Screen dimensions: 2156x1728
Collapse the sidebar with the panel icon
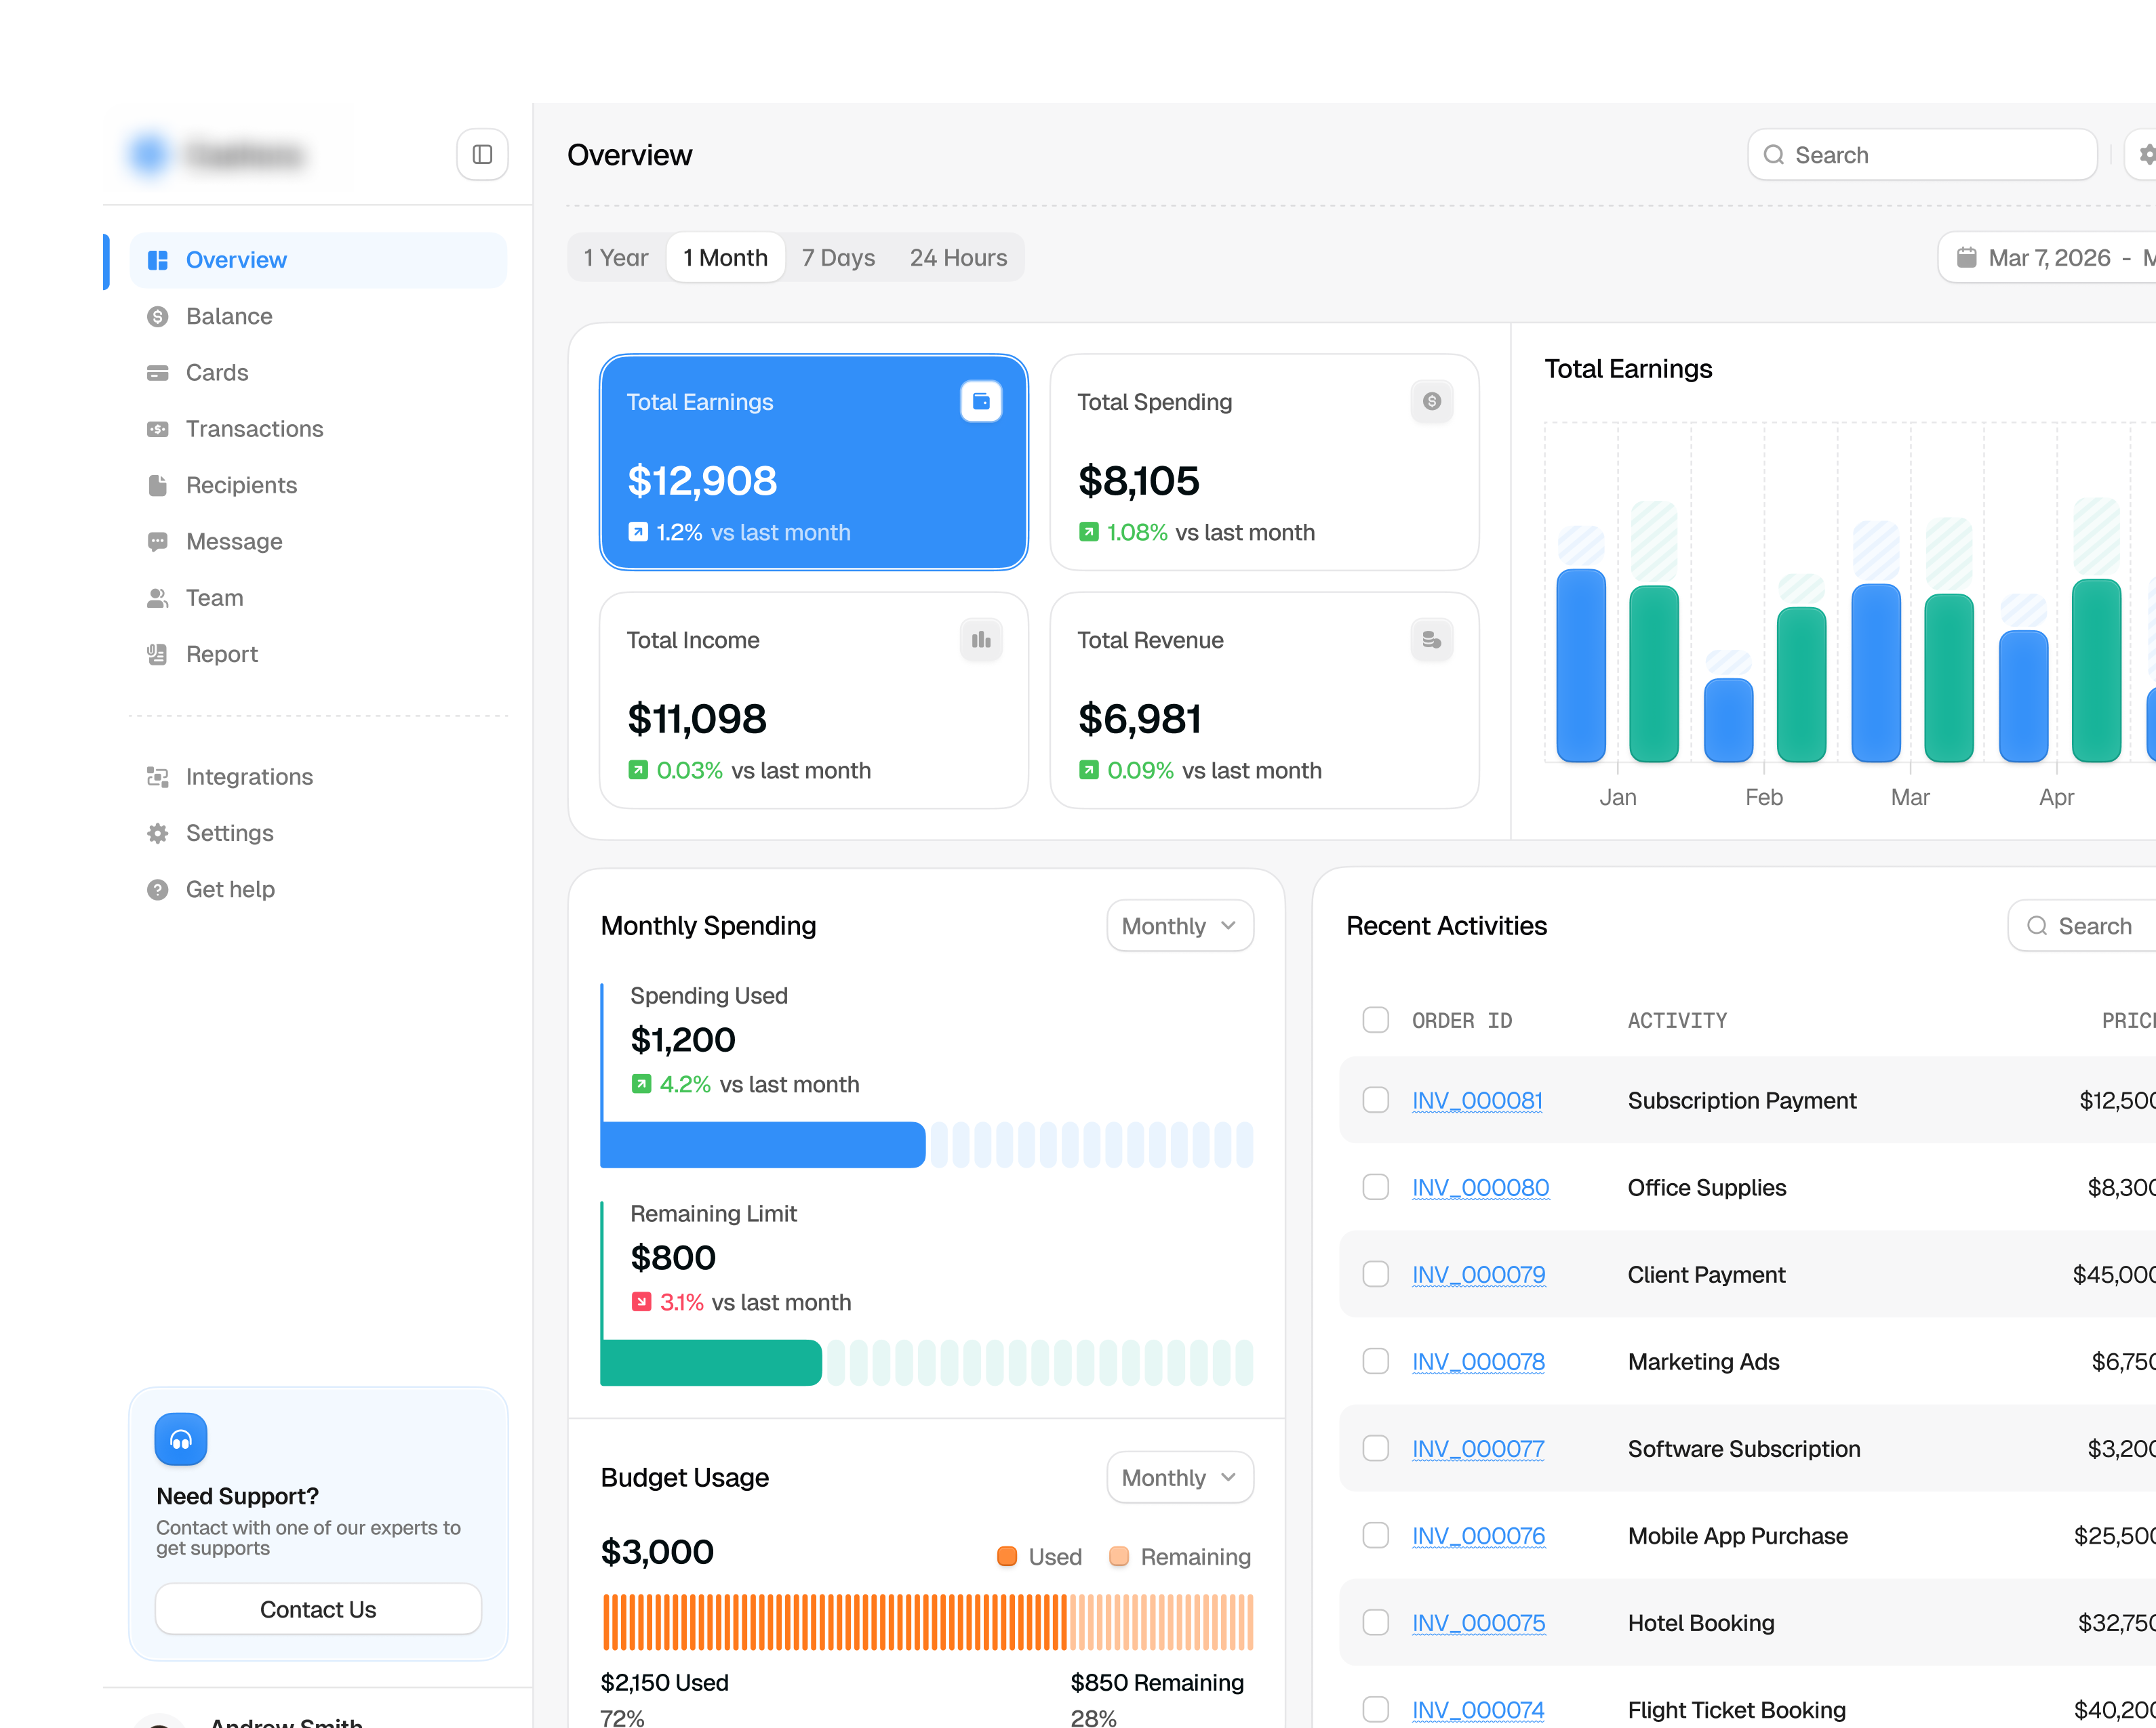point(482,155)
